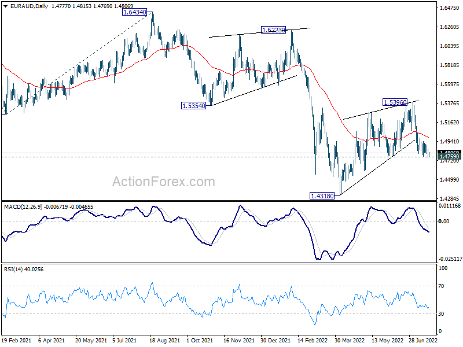Click the 1.53540 price label
This screenshot has width=463, height=347.
pyautogui.click(x=193, y=106)
